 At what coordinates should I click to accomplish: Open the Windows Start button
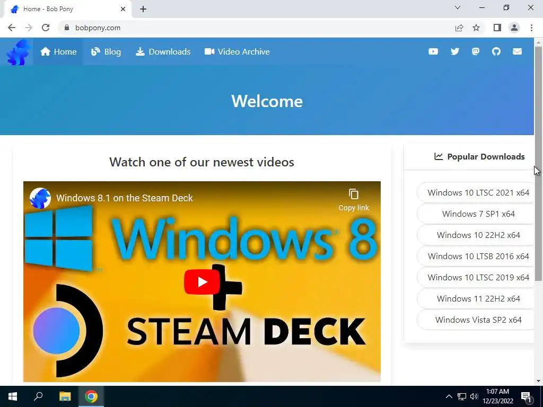point(13,396)
